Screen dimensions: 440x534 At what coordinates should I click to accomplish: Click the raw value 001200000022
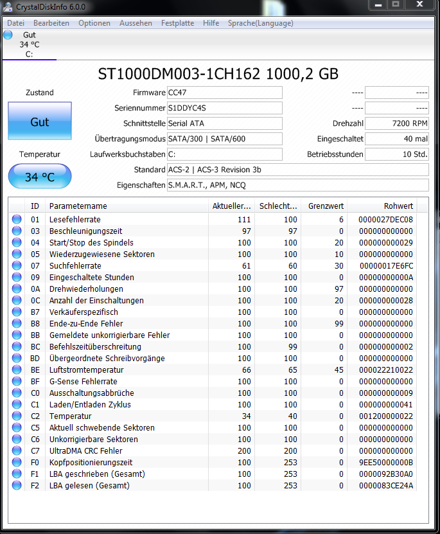point(385,416)
